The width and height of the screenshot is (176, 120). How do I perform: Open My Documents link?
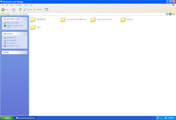point(11,40)
